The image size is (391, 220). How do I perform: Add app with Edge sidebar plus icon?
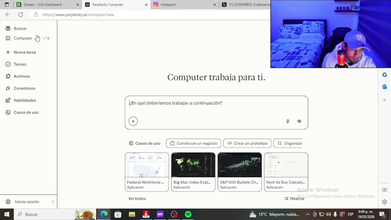pyautogui.click(x=385, y=100)
